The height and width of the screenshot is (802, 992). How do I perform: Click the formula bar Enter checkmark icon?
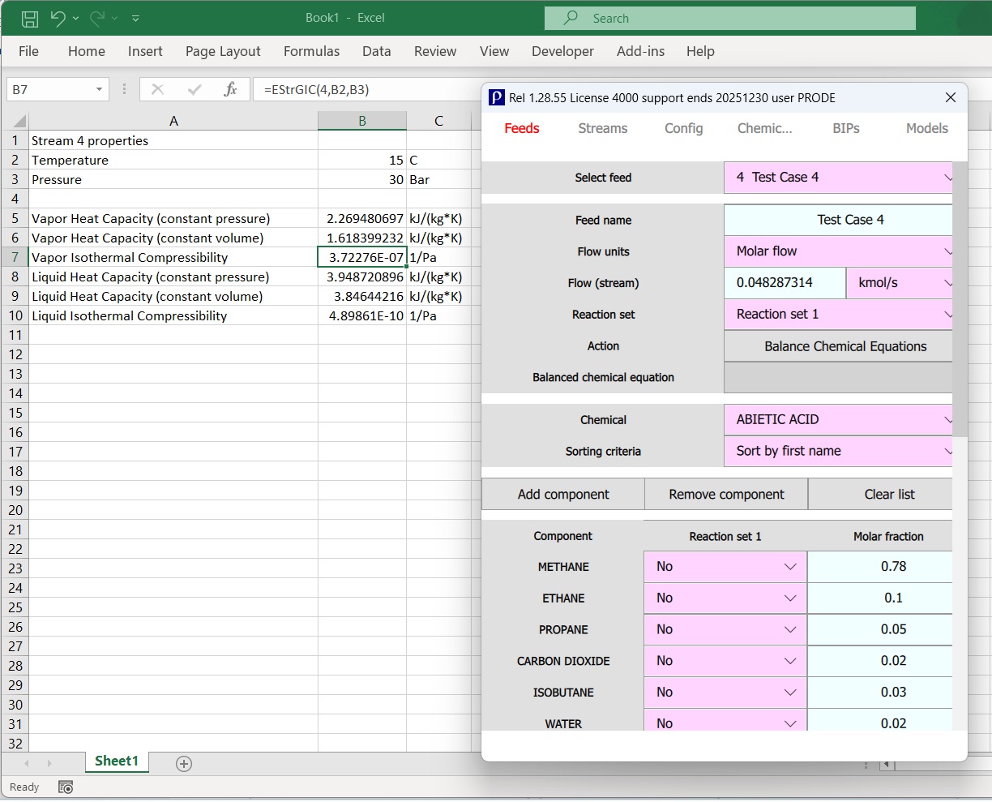195,89
